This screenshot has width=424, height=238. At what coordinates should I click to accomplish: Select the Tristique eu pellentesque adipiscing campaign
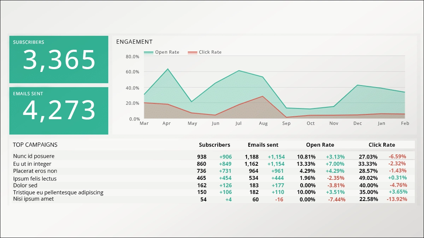[x=58, y=193]
